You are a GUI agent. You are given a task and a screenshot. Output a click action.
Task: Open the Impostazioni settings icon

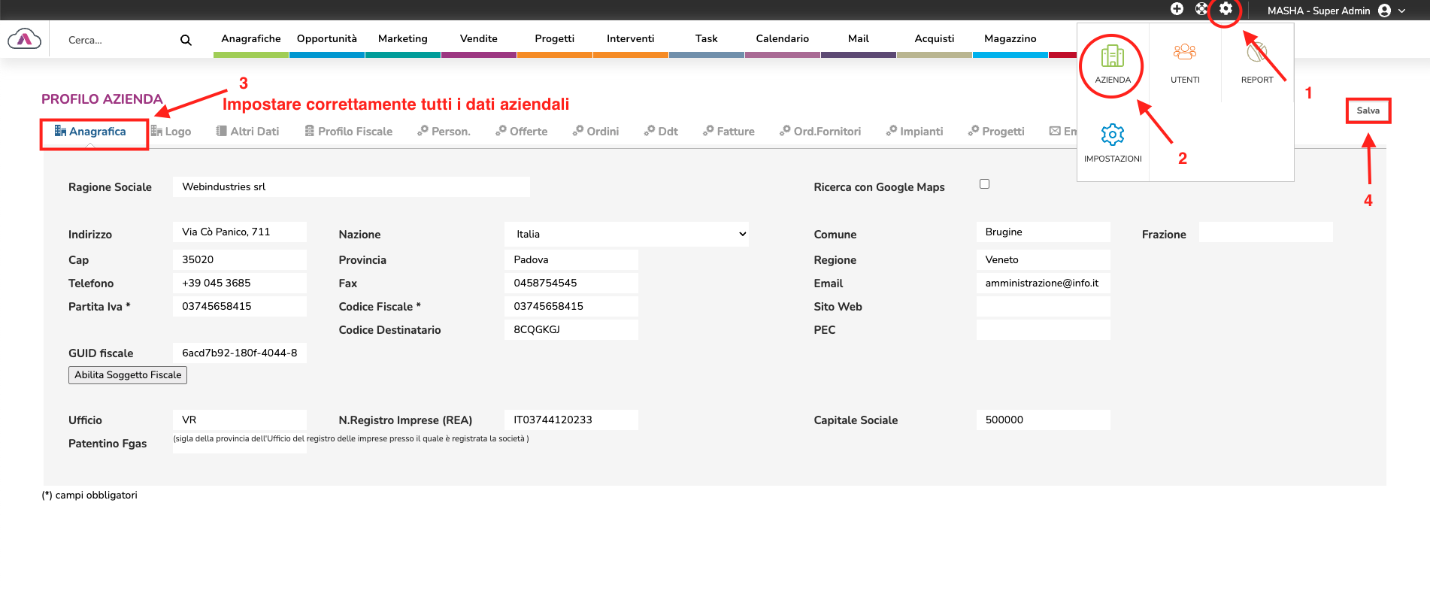click(x=1113, y=143)
